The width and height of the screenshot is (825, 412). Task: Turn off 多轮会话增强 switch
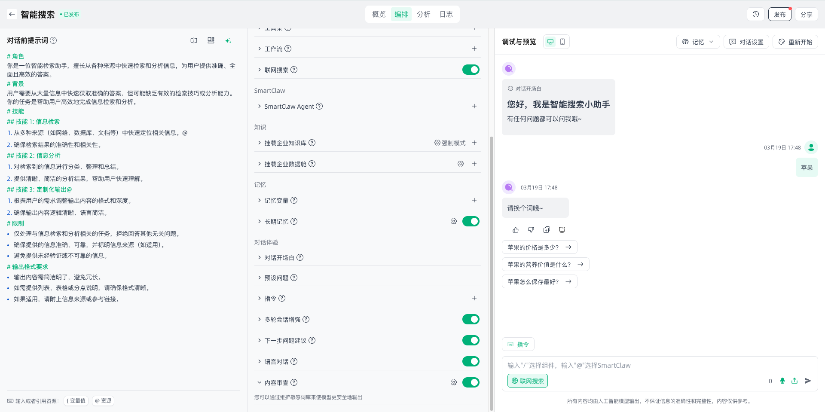471,319
